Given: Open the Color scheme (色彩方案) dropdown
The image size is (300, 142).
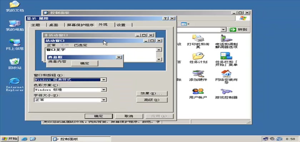Looking at the screenshot, I should coord(104,90).
